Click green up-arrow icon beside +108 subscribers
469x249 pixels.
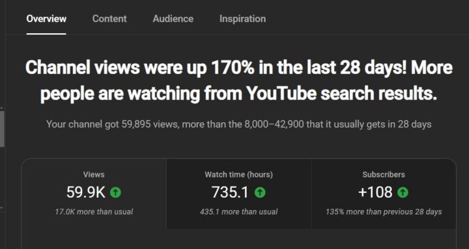(403, 192)
